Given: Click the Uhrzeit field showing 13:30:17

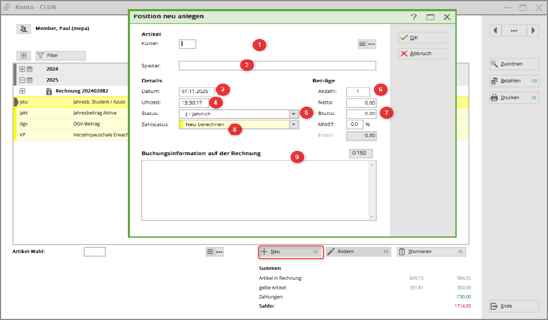Looking at the screenshot, I should [194, 103].
